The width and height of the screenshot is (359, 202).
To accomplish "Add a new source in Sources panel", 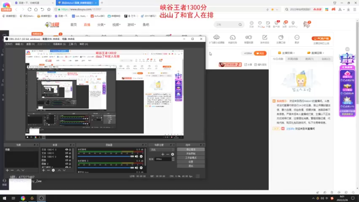I will tap(44, 171).
